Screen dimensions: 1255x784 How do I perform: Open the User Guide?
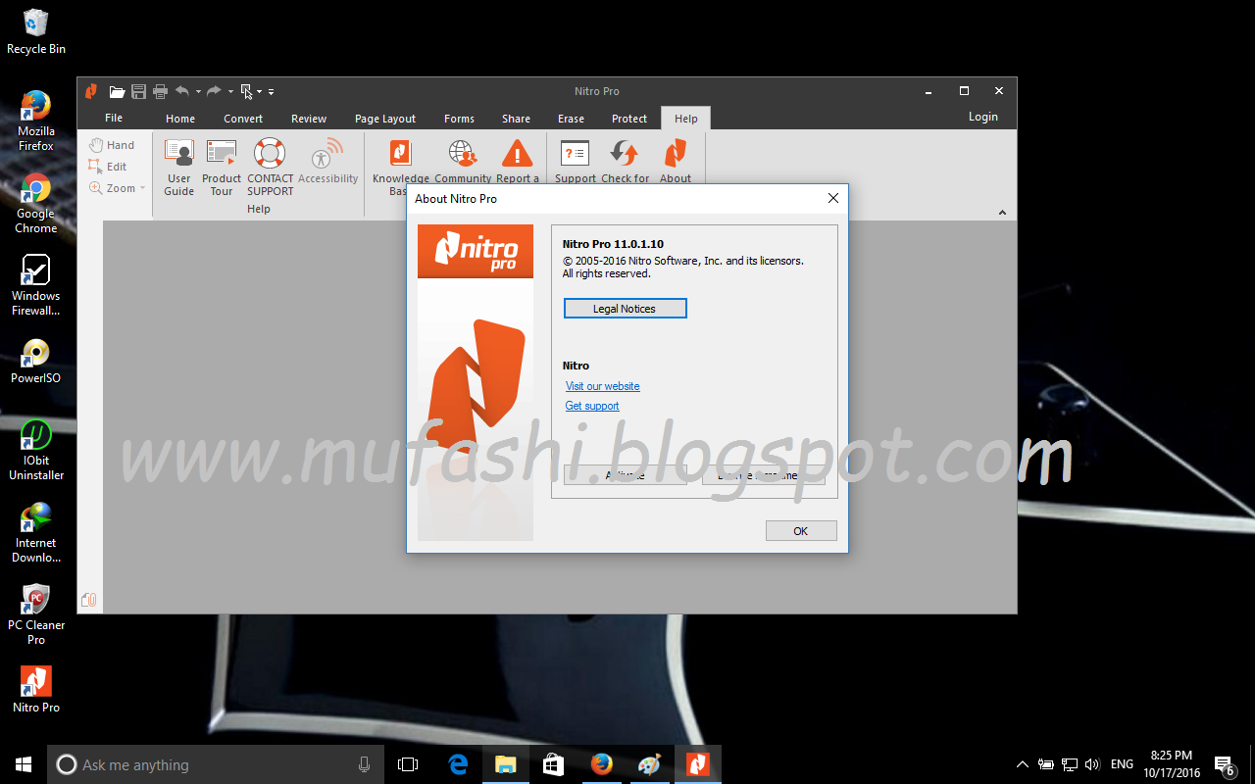pos(179,168)
